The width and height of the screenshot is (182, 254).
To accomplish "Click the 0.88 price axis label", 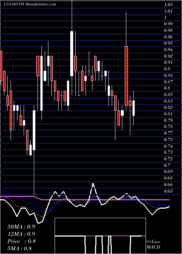I will pos(168,75).
